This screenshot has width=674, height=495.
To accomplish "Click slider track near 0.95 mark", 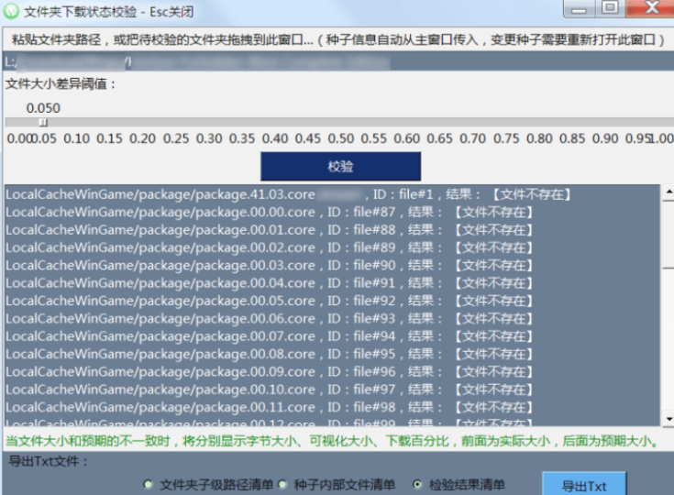I will [638, 122].
